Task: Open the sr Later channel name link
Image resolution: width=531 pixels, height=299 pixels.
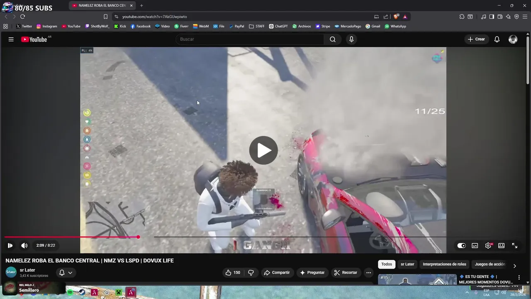Action: tap(27, 270)
